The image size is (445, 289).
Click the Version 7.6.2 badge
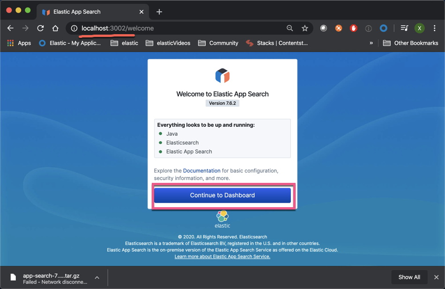pyautogui.click(x=222, y=103)
